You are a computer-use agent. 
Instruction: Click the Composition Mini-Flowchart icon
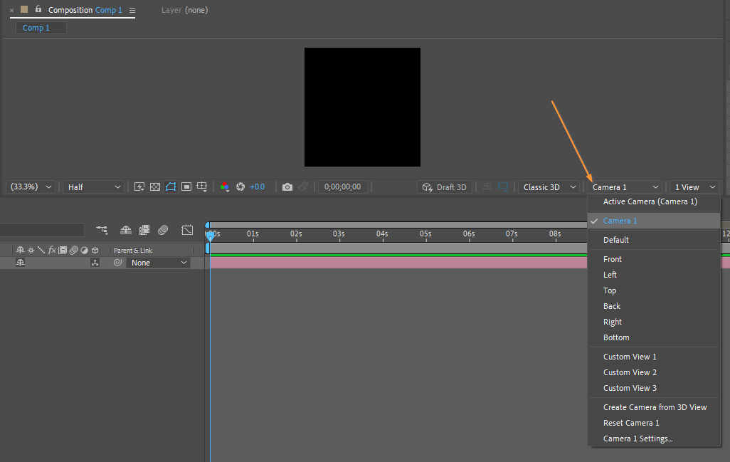point(102,230)
